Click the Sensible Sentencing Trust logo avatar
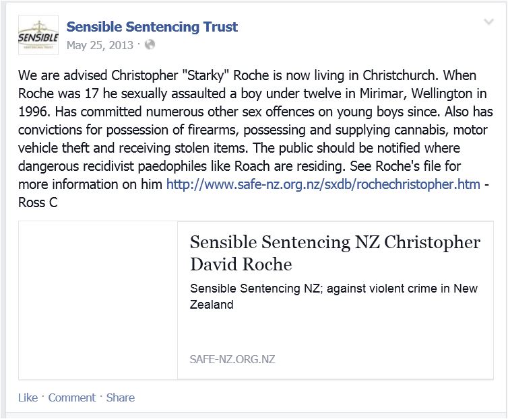508x419 pixels. coord(37,35)
